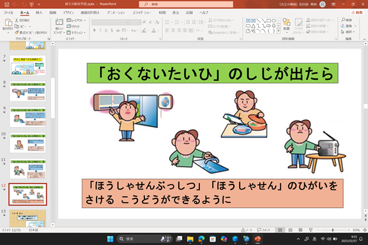Click the font color A button
The image size is (368, 245).
tap(154, 30)
